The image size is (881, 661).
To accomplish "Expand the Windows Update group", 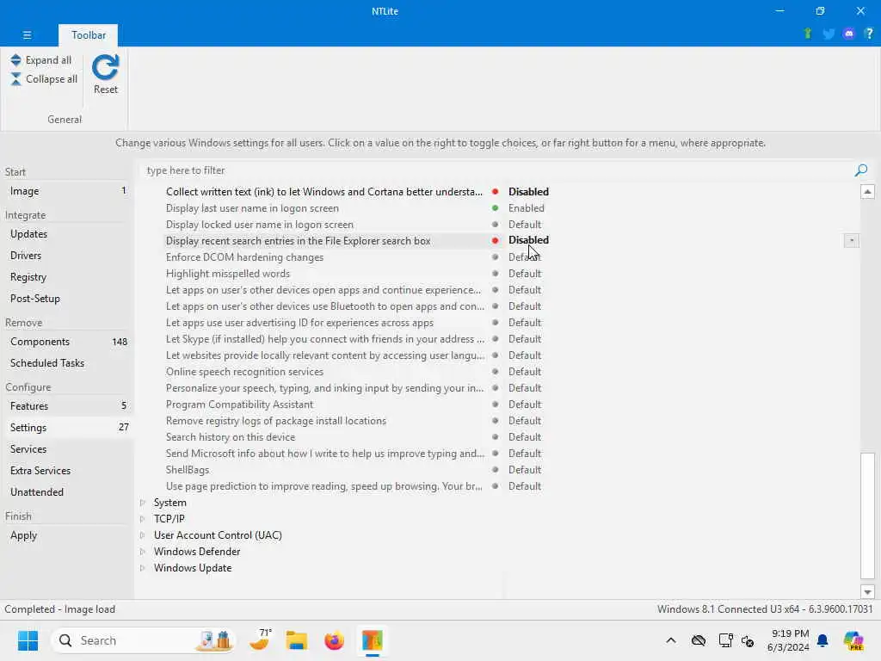I will [143, 568].
